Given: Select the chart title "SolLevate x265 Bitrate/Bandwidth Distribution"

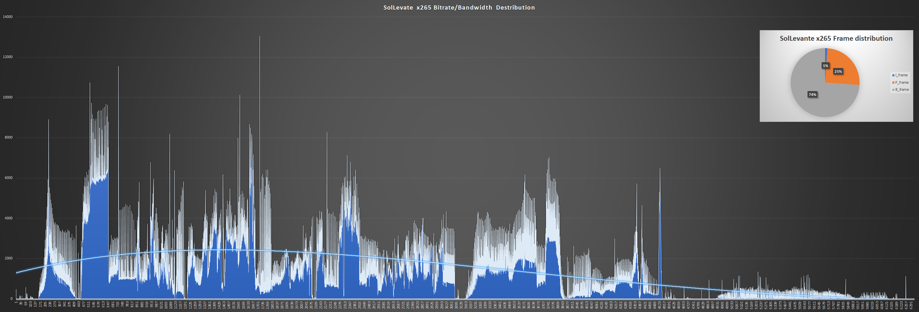Looking at the screenshot, I should pos(459,7).
